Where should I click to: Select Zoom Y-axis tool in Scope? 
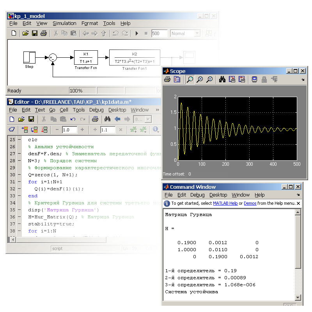209,80
